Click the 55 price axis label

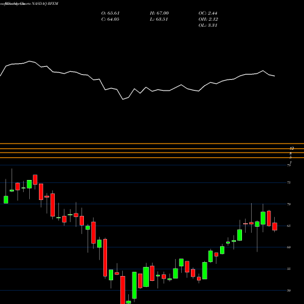coord(289,269)
